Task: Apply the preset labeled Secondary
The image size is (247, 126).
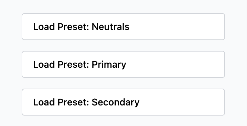Action: 123,102
